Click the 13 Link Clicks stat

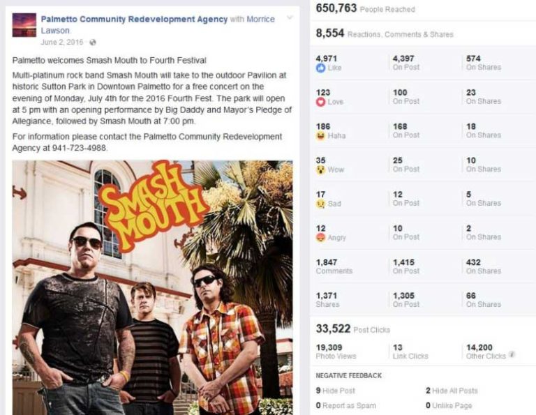click(x=410, y=352)
